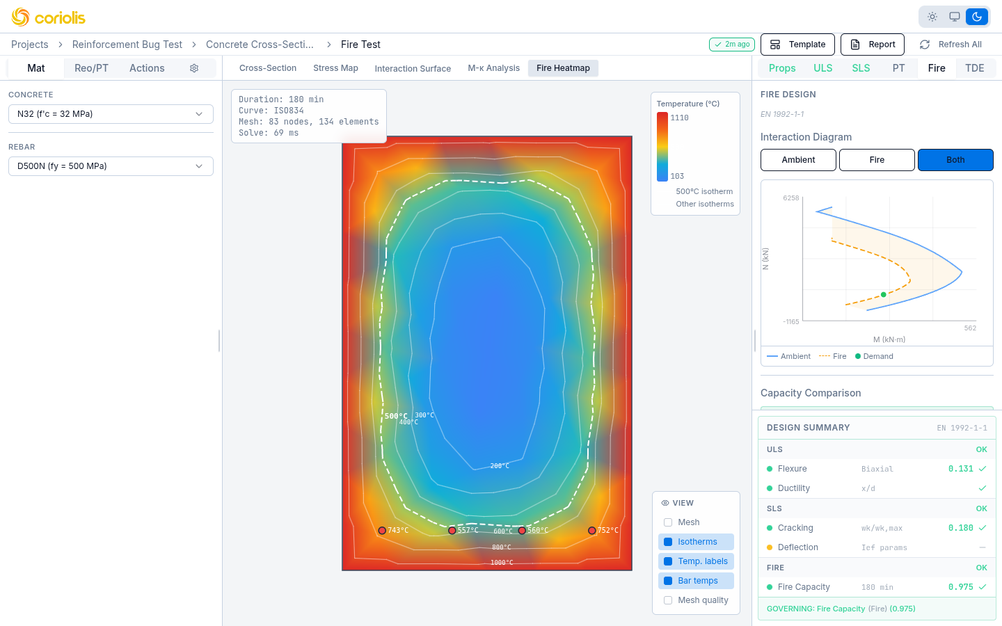The image size is (1002, 626).
Task: Click green demand point on interaction diagram
Action: (x=884, y=295)
